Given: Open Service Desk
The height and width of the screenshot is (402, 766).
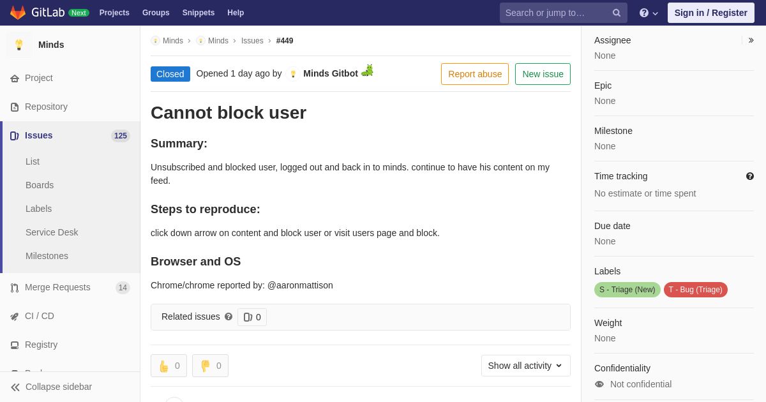Looking at the screenshot, I should [x=52, y=232].
